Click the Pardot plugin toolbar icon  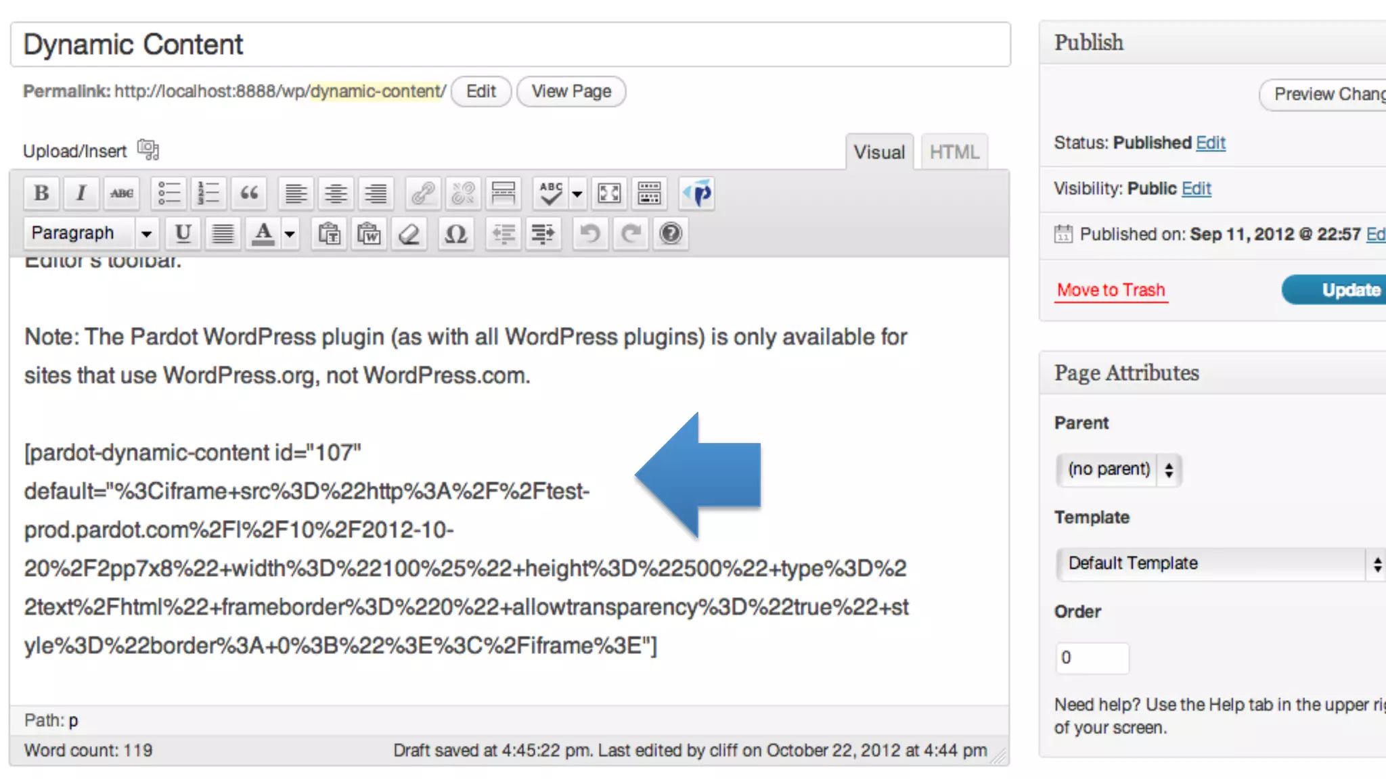698,194
